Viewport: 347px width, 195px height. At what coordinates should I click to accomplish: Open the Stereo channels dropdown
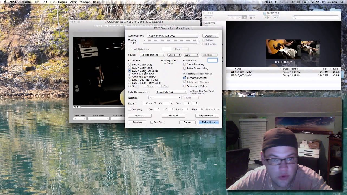[x=174, y=55]
